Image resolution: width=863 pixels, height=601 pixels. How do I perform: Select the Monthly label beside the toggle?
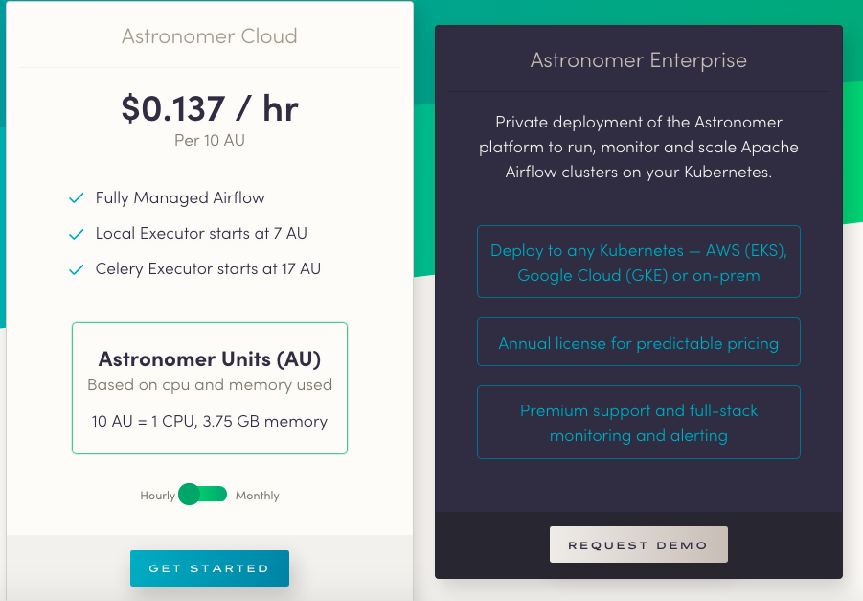point(257,496)
